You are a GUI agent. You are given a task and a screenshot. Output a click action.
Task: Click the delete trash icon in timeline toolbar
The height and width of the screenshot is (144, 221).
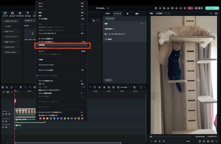21,87
